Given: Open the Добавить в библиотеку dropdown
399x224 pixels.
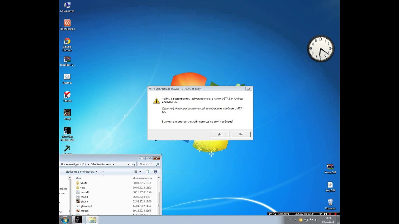Looking at the screenshot, I should [x=81, y=172].
